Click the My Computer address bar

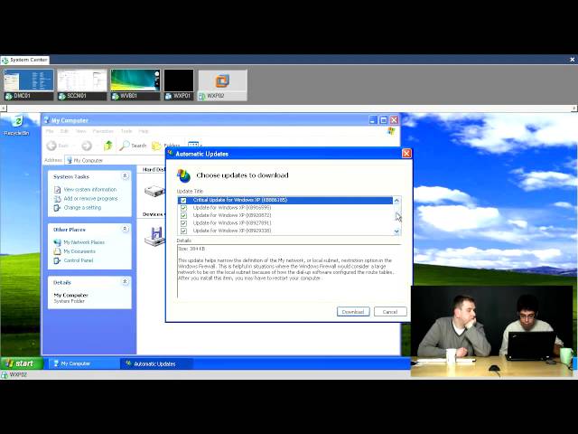pyautogui.click(x=115, y=161)
